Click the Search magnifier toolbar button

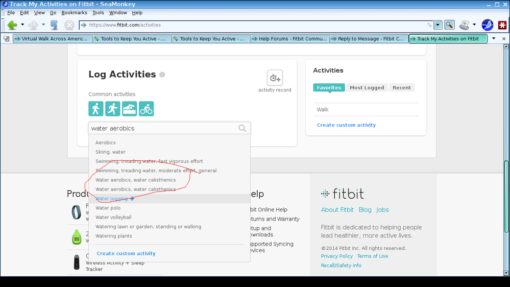pyautogui.click(x=449, y=25)
